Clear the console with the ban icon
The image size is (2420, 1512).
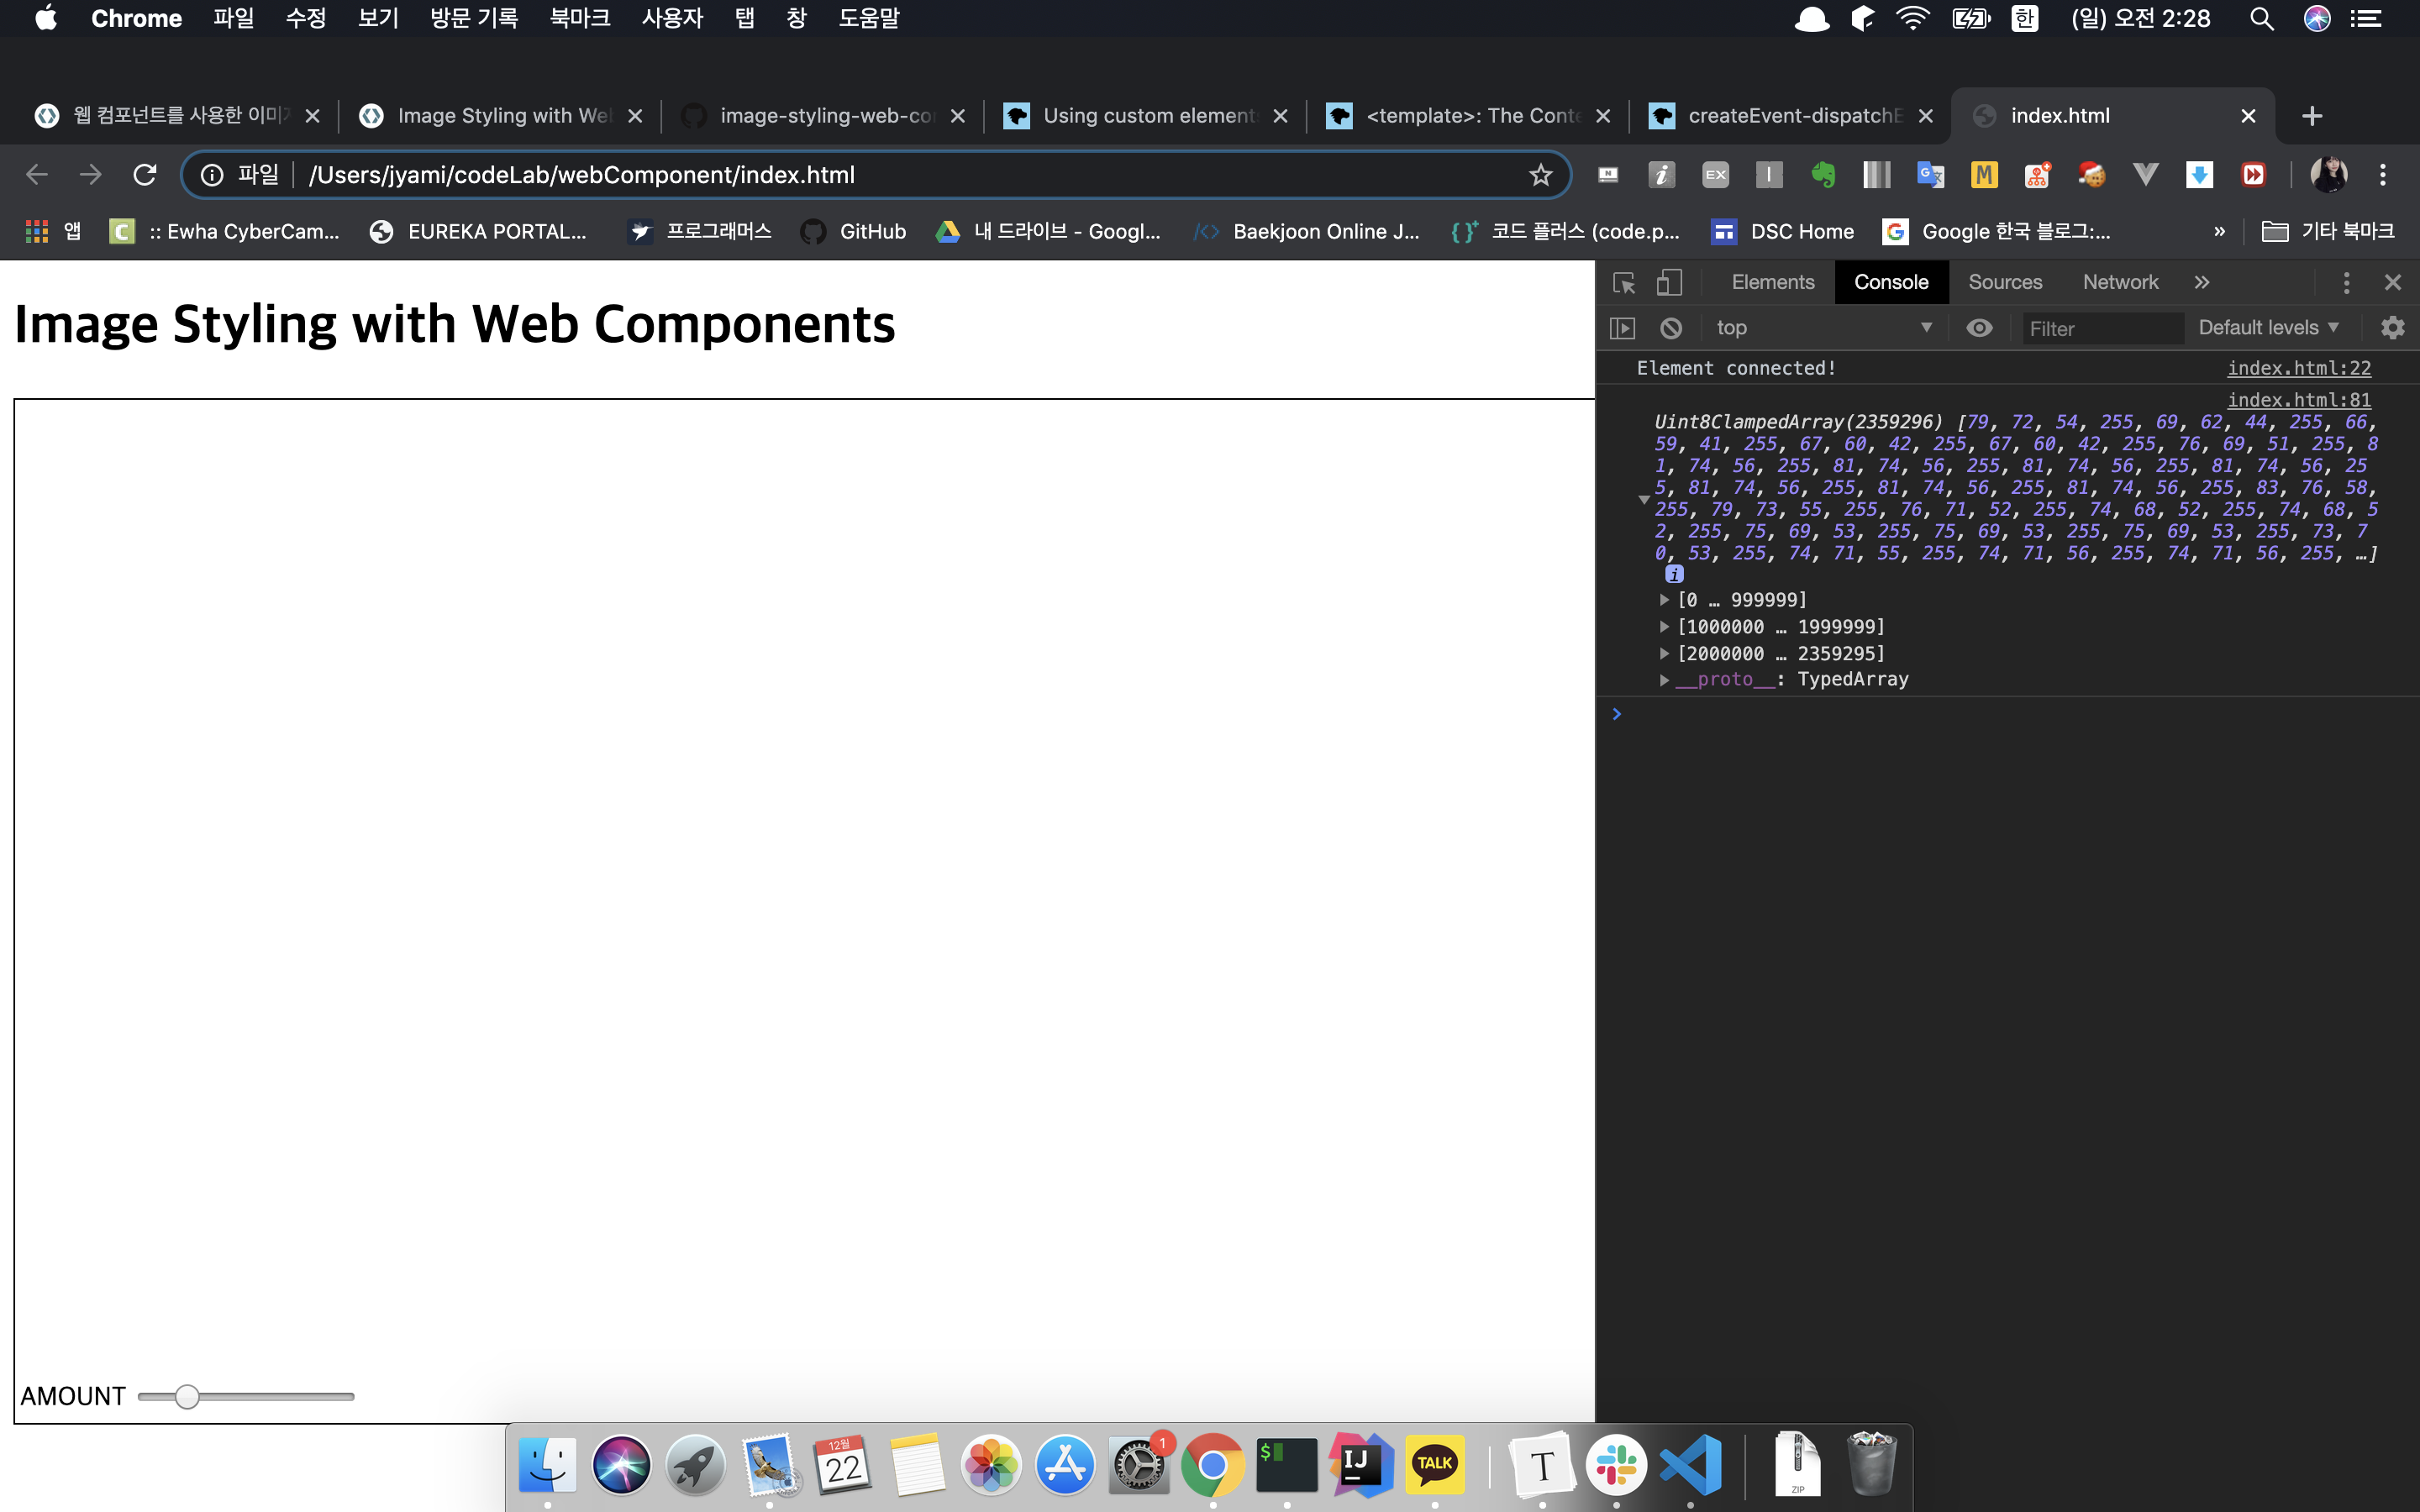click(x=1671, y=328)
